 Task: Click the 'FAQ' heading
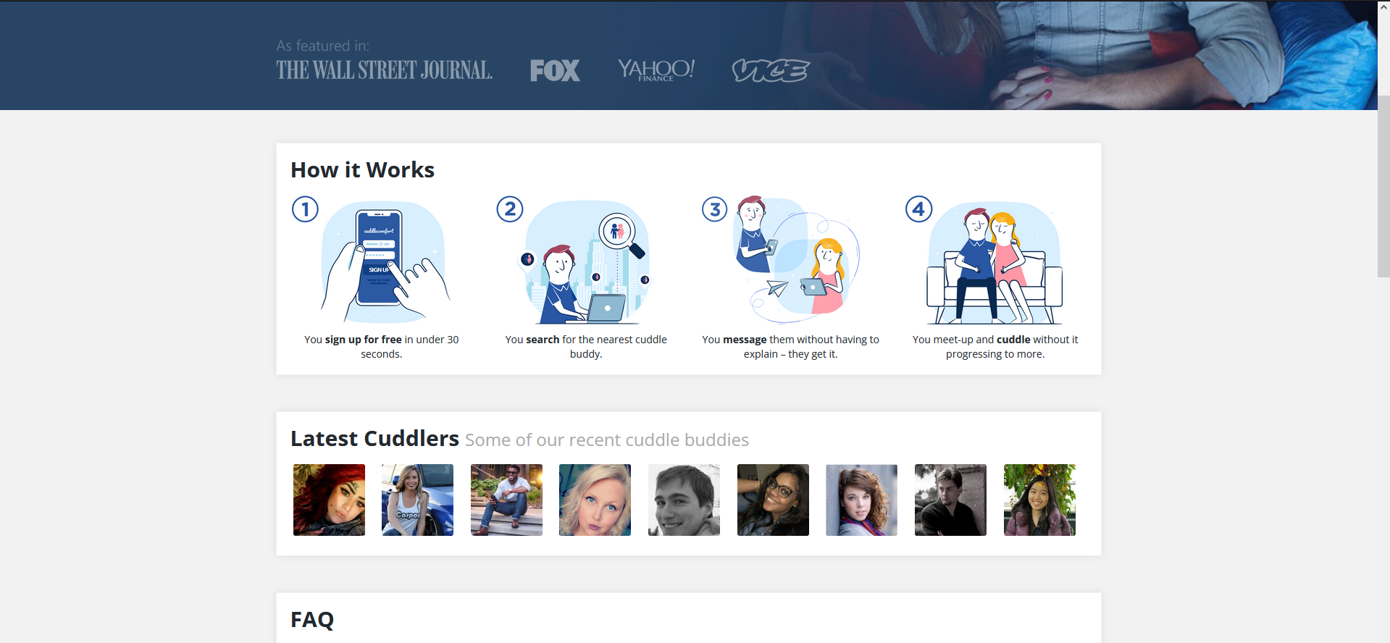[x=312, y=620]
